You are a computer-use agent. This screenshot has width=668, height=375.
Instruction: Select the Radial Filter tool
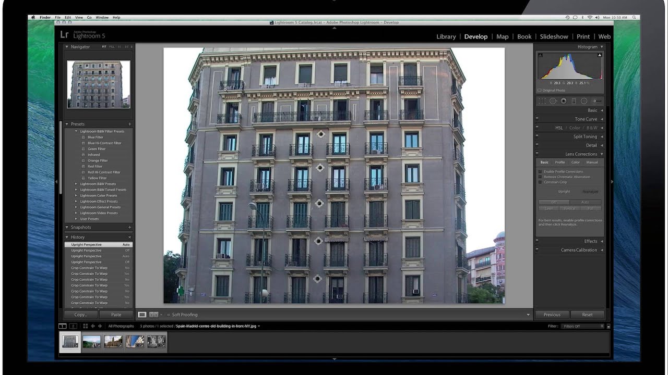584,101
